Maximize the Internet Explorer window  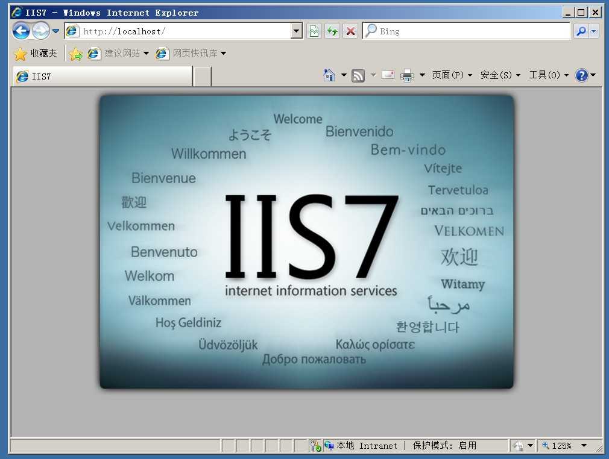point(581,13)
